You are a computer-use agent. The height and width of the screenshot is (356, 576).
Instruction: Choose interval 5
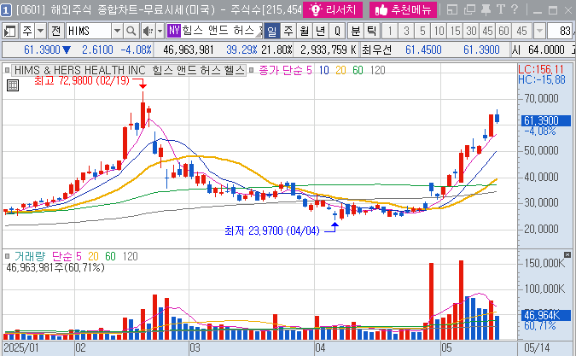tap(422, 32)
